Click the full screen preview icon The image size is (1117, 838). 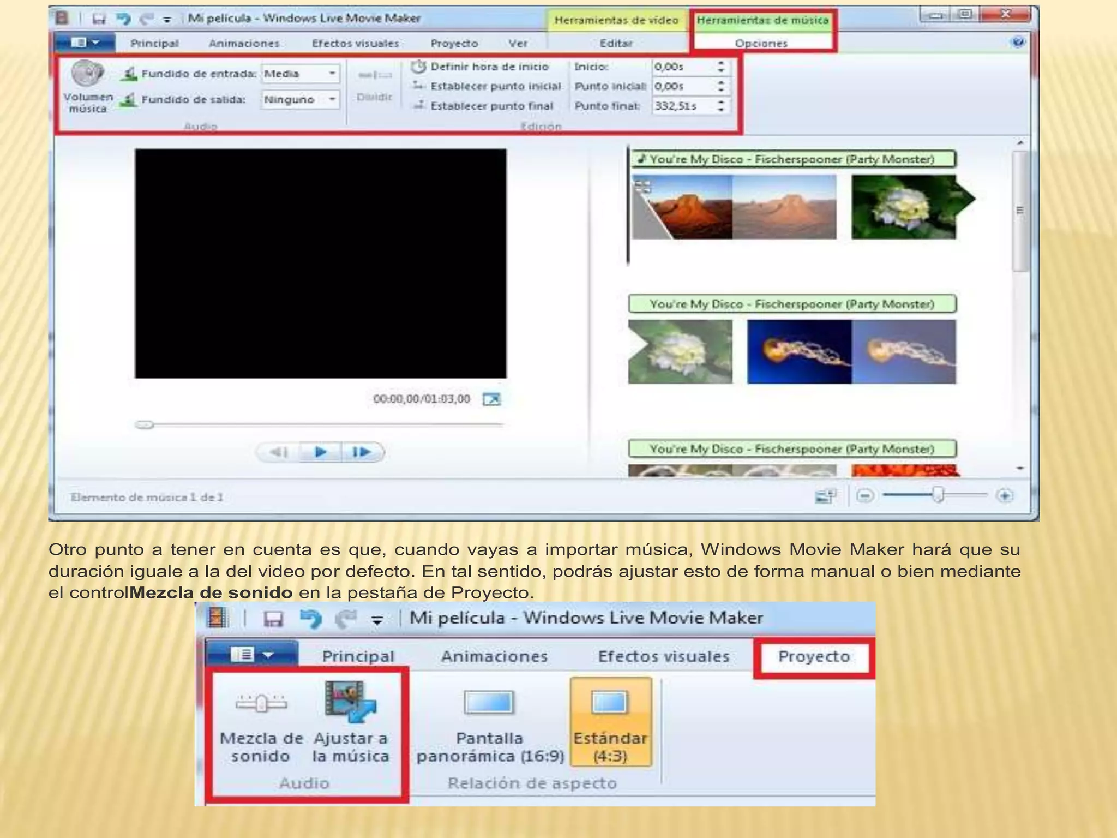[491, 399]
